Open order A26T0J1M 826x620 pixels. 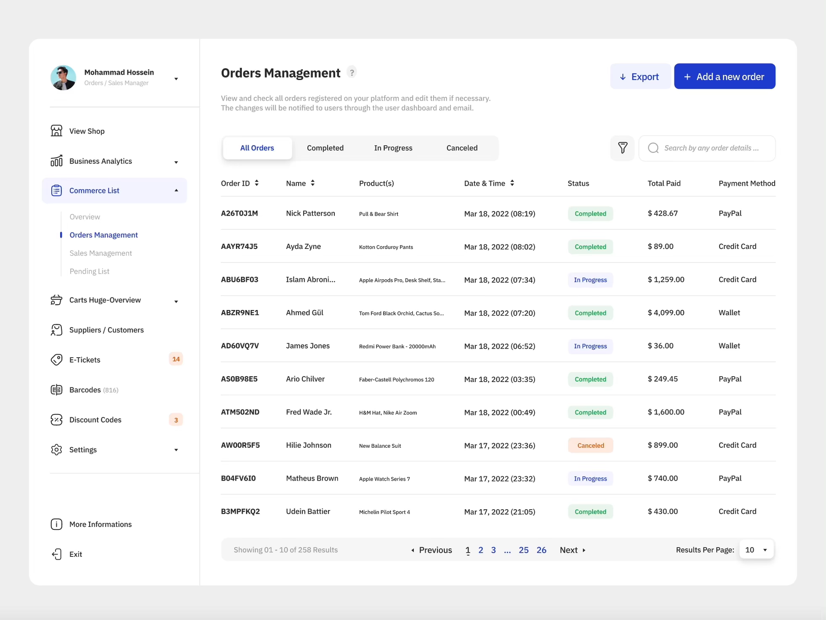[240, 213]
